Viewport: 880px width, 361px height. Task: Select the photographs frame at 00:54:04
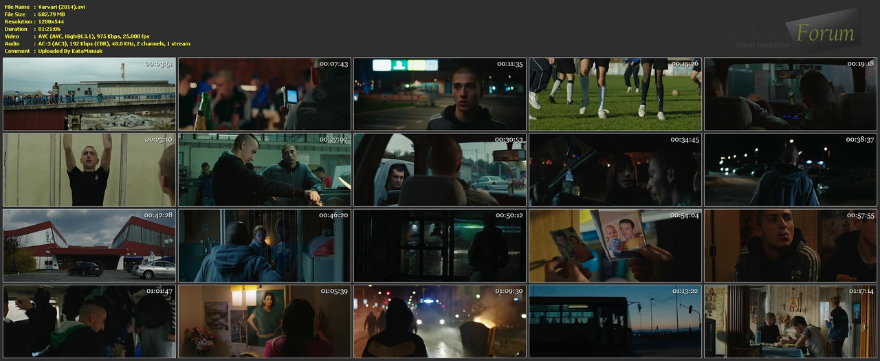click(x=615, y=245)
